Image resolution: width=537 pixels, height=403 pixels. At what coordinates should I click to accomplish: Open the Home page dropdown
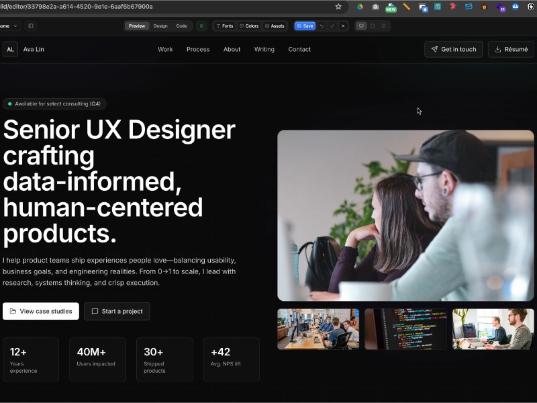9,26
